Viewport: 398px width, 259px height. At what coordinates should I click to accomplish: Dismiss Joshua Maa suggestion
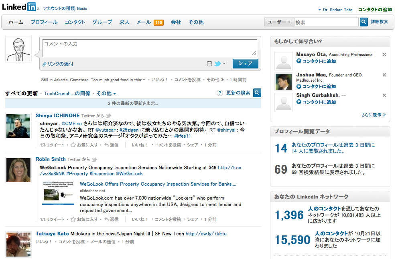click(384, 75)
